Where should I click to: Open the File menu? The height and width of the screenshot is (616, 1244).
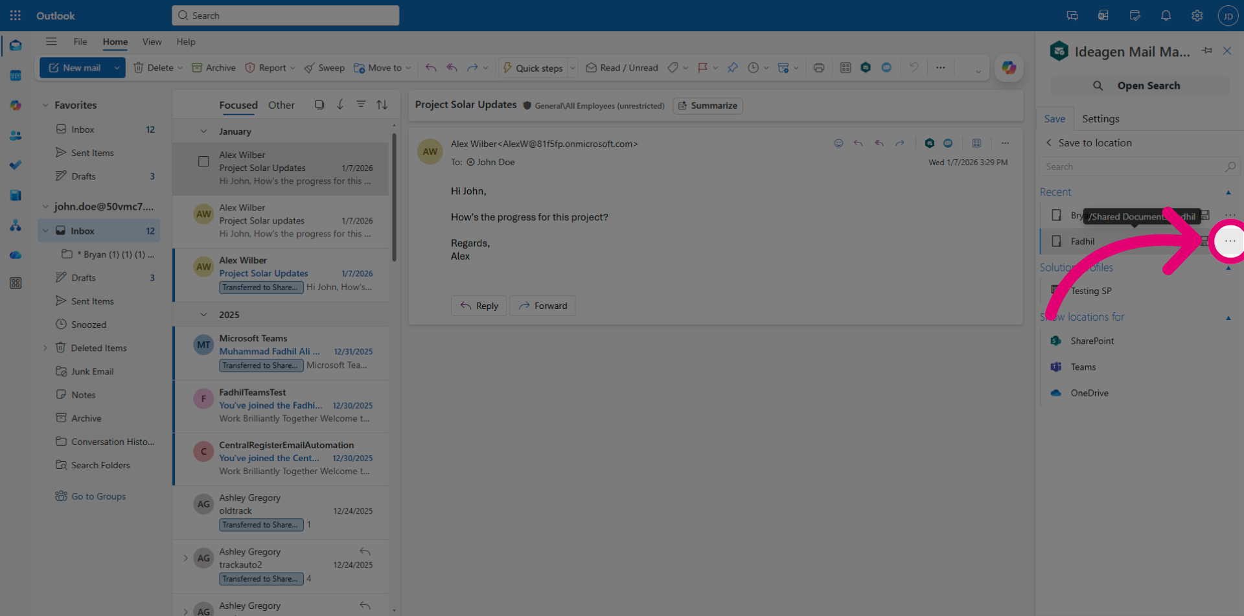(x=80, y=41)
